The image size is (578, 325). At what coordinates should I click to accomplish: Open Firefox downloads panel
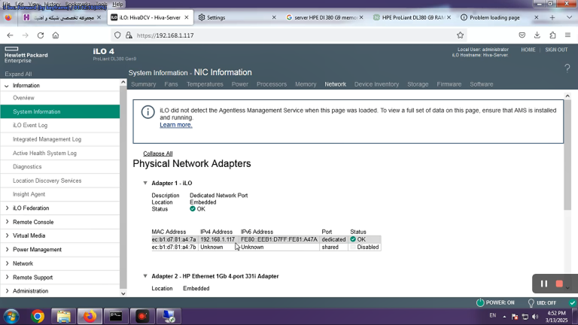(x=537, y=35)
